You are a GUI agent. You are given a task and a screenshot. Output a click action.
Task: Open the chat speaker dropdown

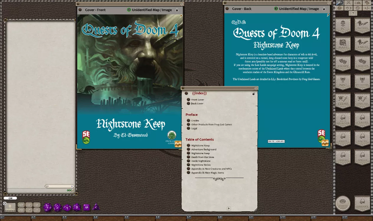coord(59,186)
